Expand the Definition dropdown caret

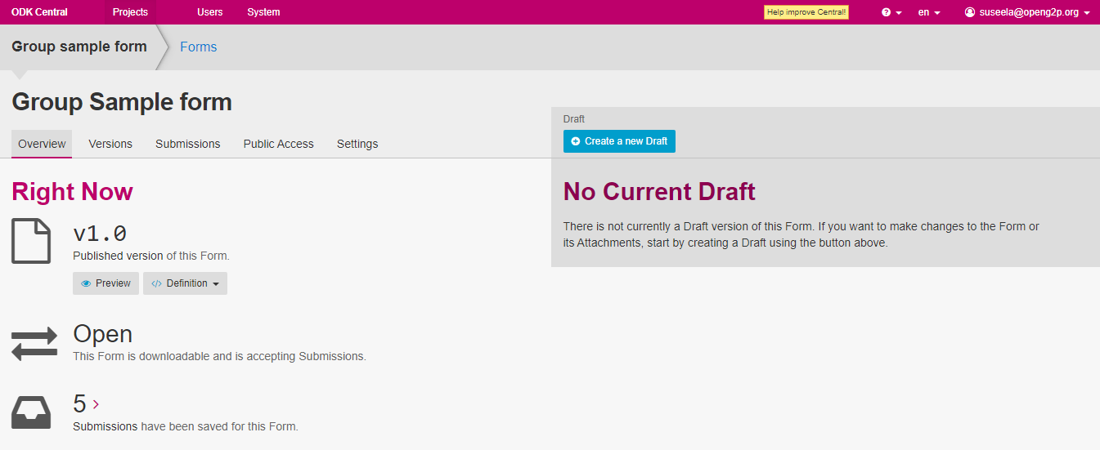[216, 284]
